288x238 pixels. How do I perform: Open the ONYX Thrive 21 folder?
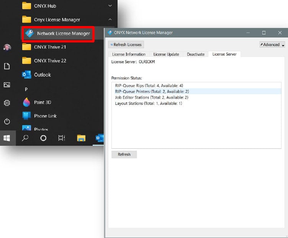pos(44,47)
